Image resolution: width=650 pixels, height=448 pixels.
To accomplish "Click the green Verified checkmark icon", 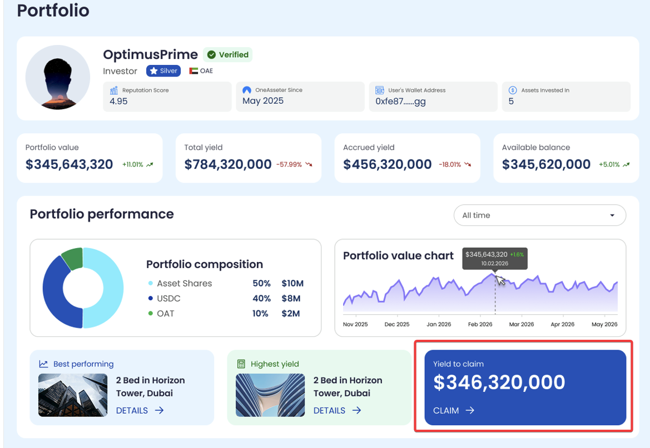I will click(211, 54).
